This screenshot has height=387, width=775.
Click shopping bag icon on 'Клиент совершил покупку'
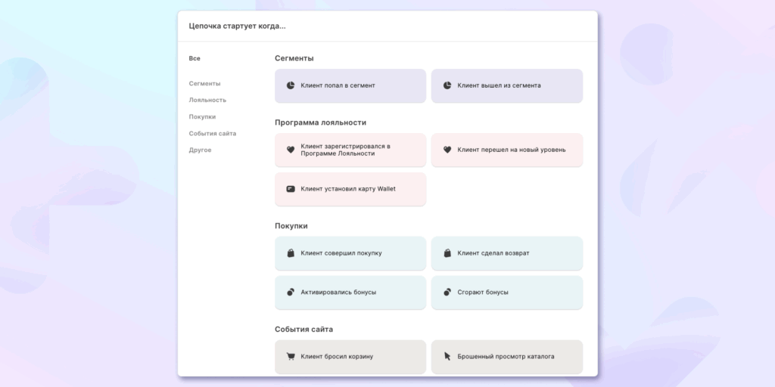(291, 253)
